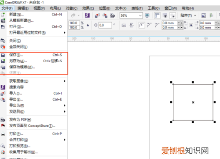
Task: Open the Bitmaps (位图) menu
Action: click(104, 8)
